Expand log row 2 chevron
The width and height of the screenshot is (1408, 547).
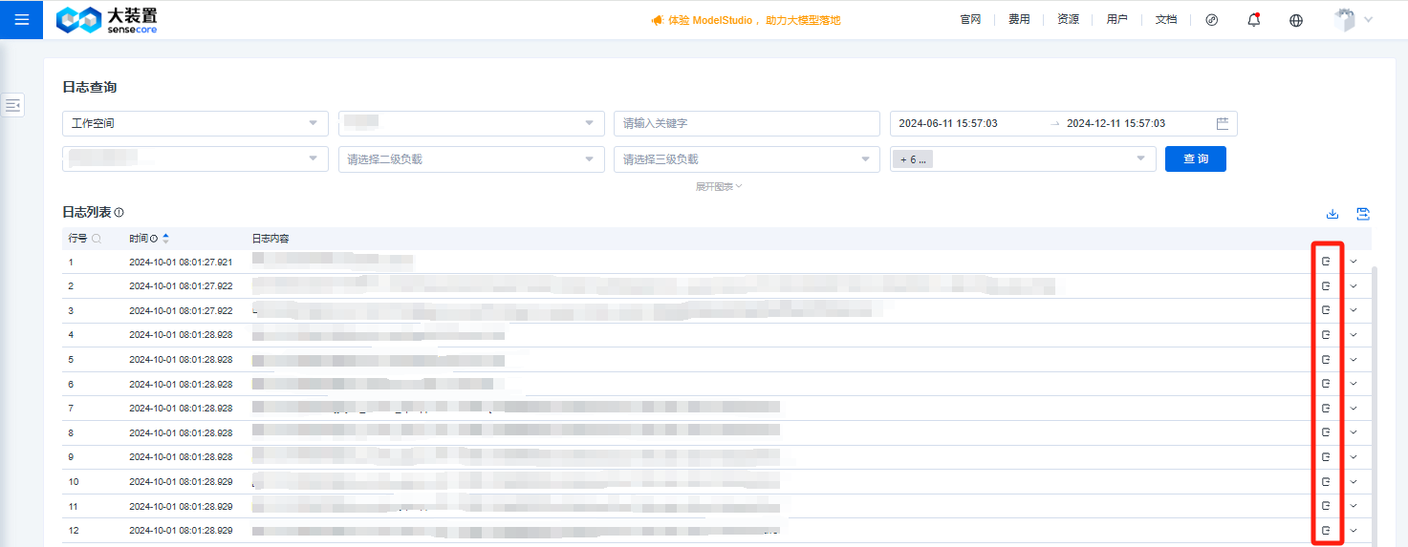(x=1354, y=285)
